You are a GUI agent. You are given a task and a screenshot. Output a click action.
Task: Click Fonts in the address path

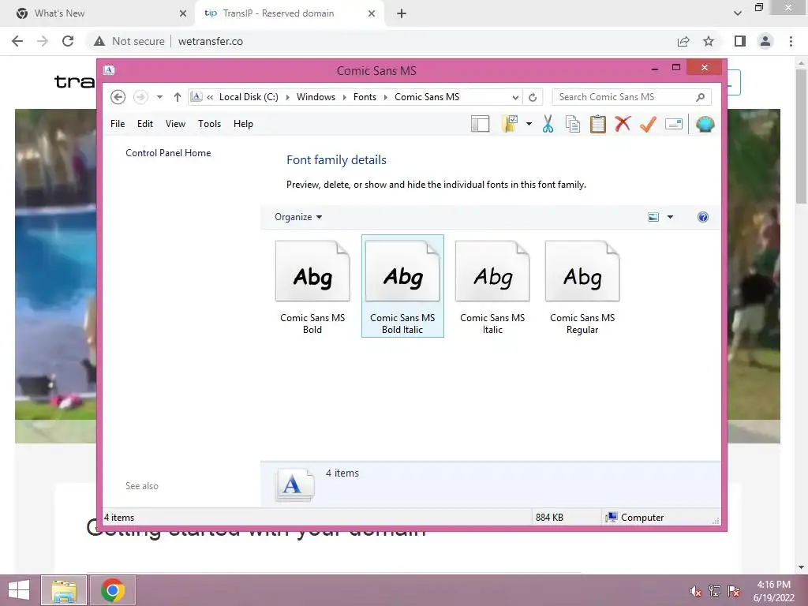(x=365, y=97)
